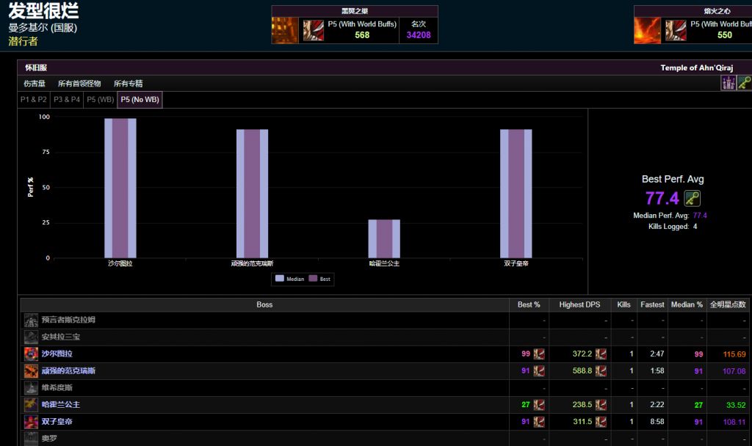The height and width of the screenshot is (446, 752).
Task: Click the raid group icon in zone header
Action: 728,83
